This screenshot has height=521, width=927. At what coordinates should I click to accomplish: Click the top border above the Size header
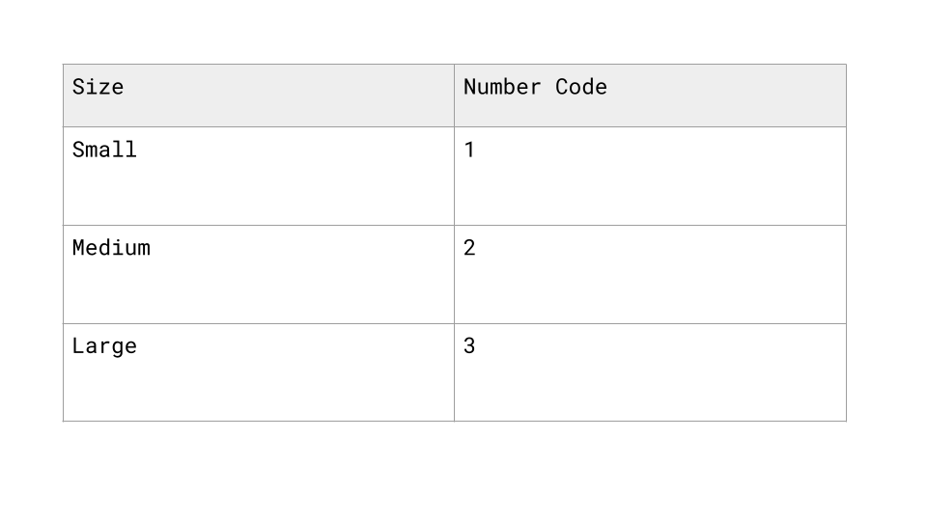258,65
